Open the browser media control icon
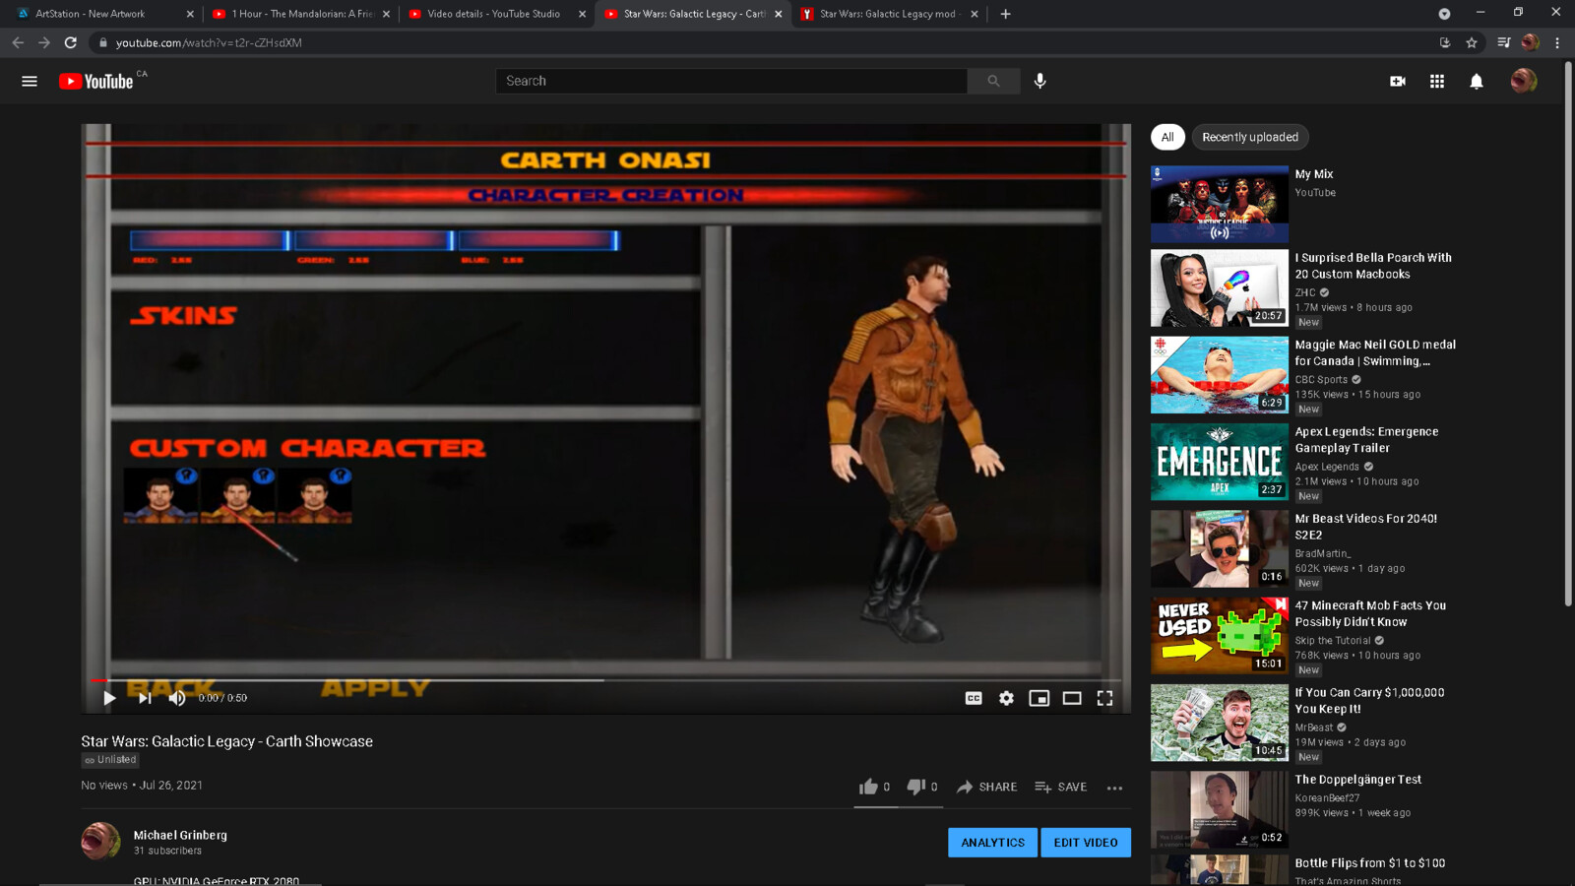 click(x=1503, y=42)
